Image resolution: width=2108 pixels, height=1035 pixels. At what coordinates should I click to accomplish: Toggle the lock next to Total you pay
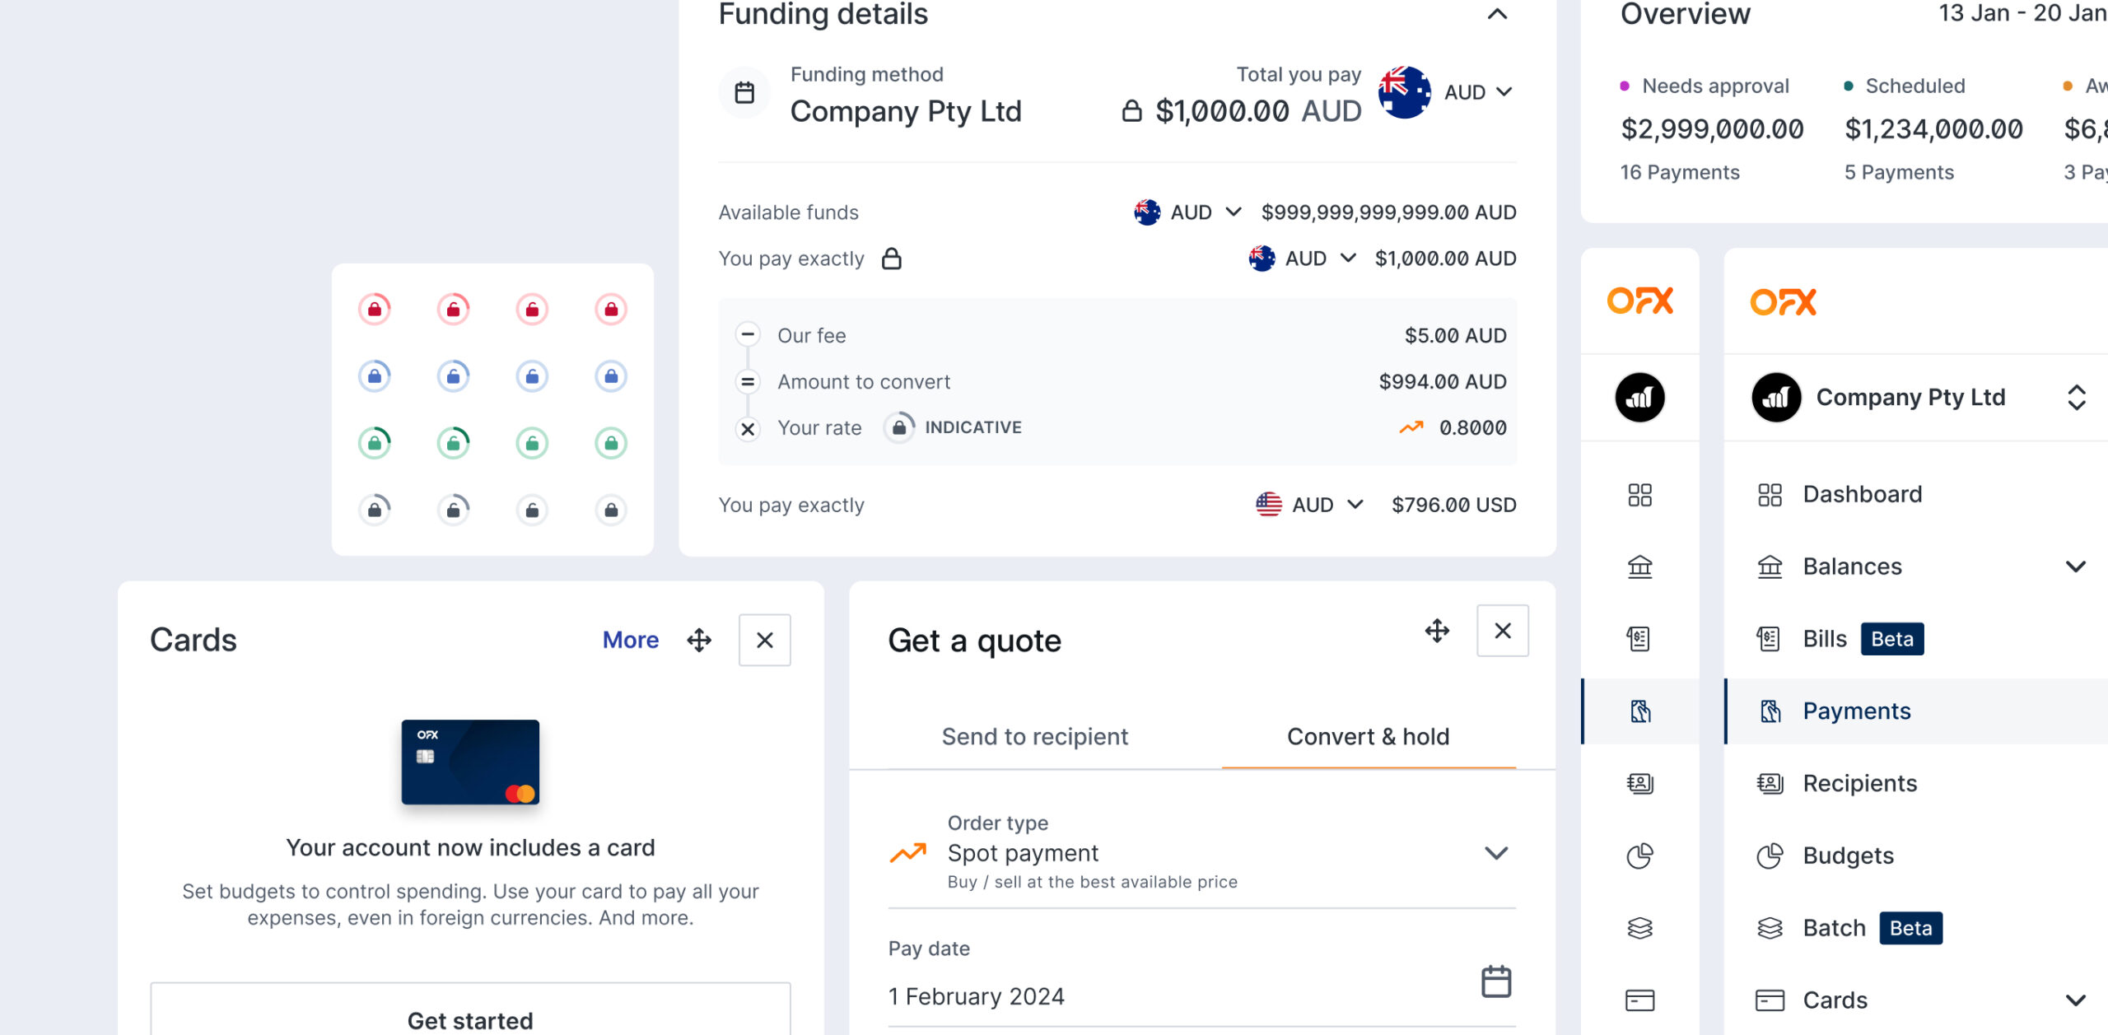(1132, 111)
